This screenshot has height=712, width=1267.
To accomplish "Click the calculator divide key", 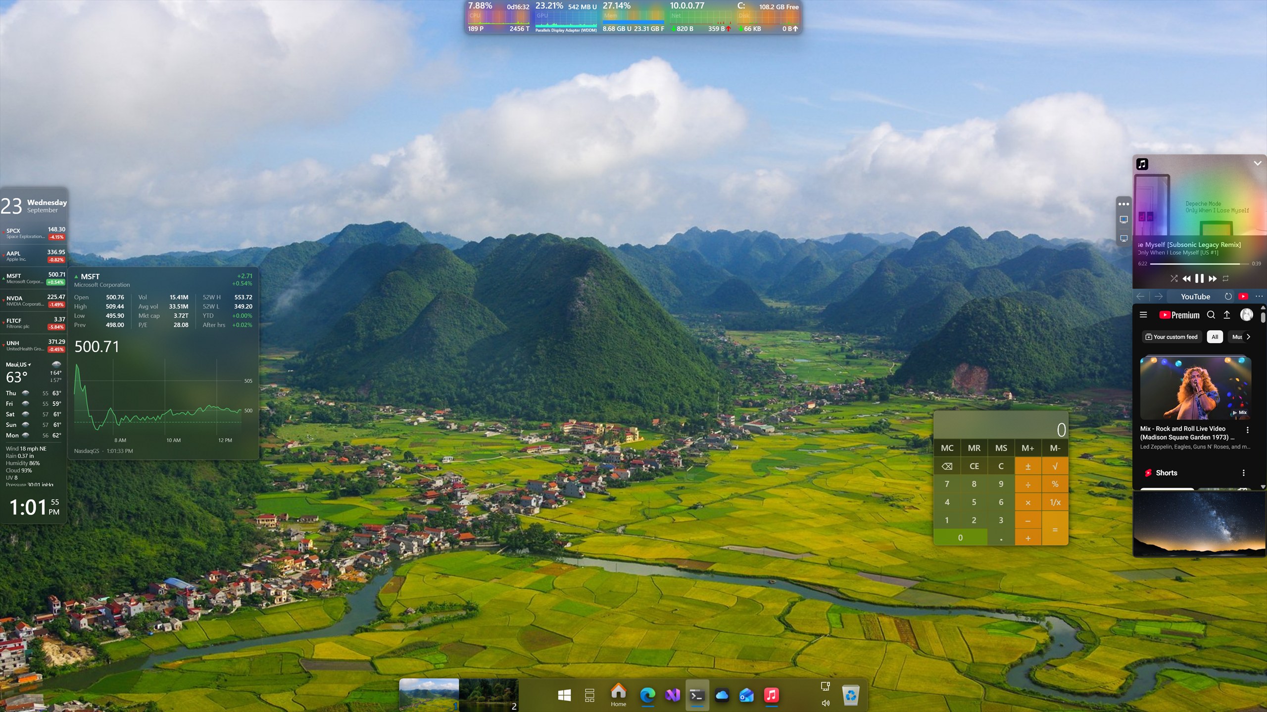I will (1028, 485).
